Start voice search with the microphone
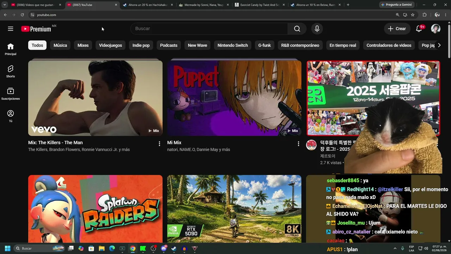This screenshot has height=254, width=451. 317,29
